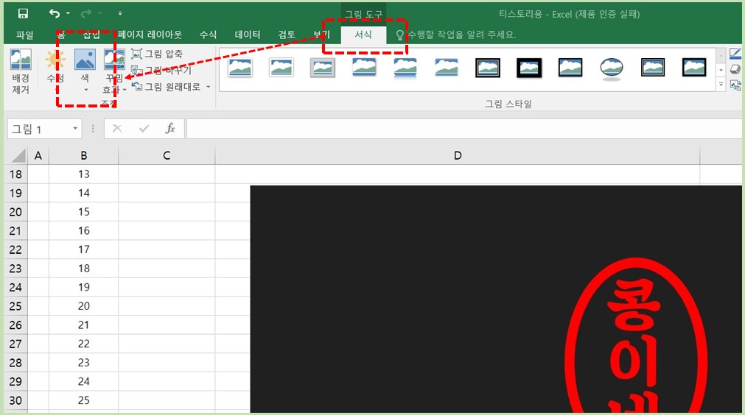Click the Redo arrow icon
This screenshot has width=745, height=415.
click(x=86, y=13)
